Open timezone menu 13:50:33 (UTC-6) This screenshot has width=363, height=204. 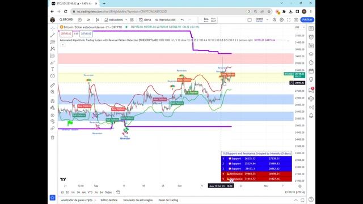[295, 192]
